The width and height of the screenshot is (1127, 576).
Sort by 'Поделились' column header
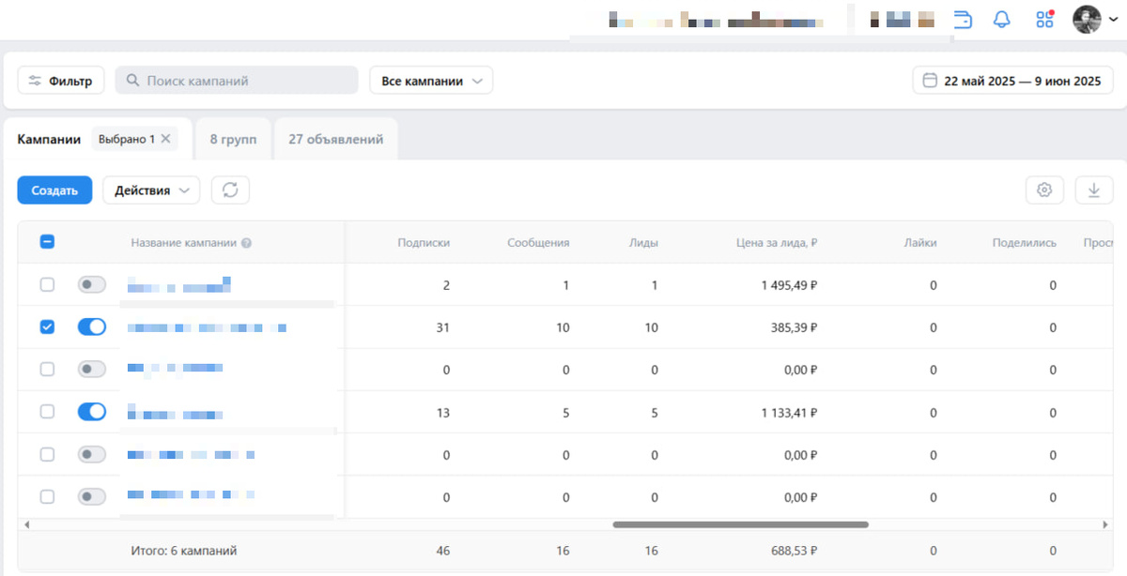[1025, 243]
